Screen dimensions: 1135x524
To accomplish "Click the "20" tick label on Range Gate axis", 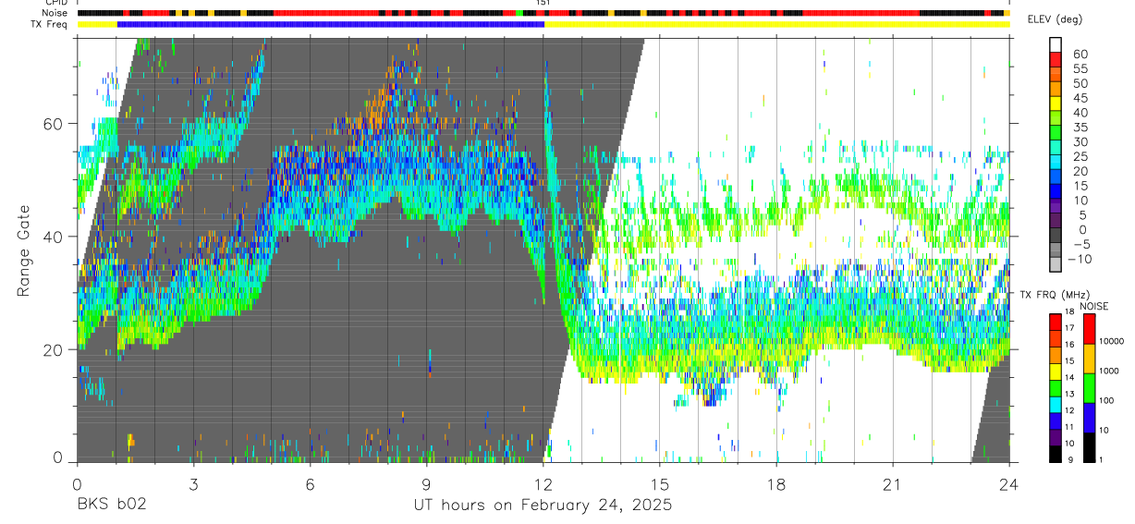I will coord(53,349).
